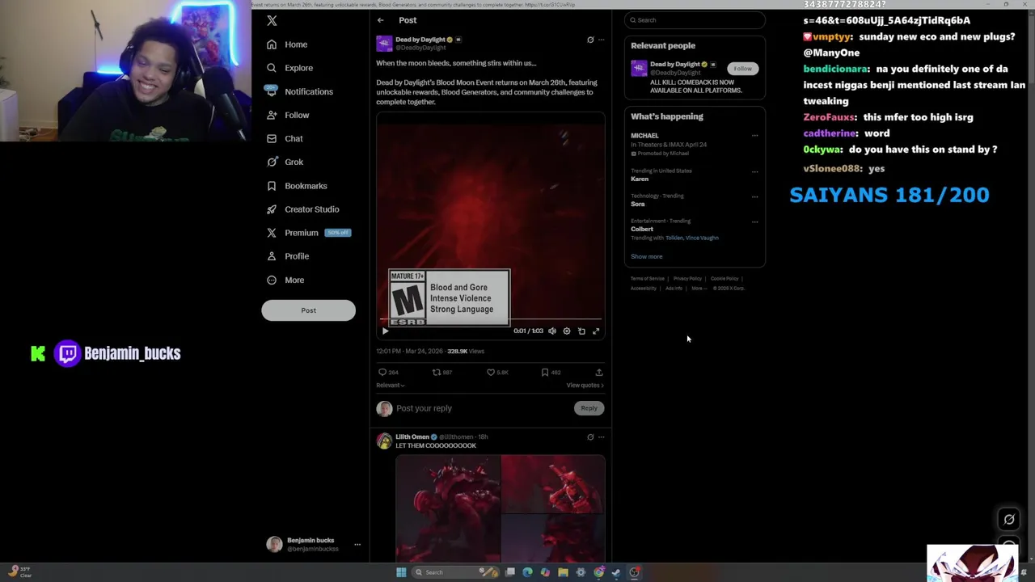Image resolution: width=1035 pixels, height=582 pixels.
Task: Open the Grok icon in the sidebar
Action: click(272, 162)
